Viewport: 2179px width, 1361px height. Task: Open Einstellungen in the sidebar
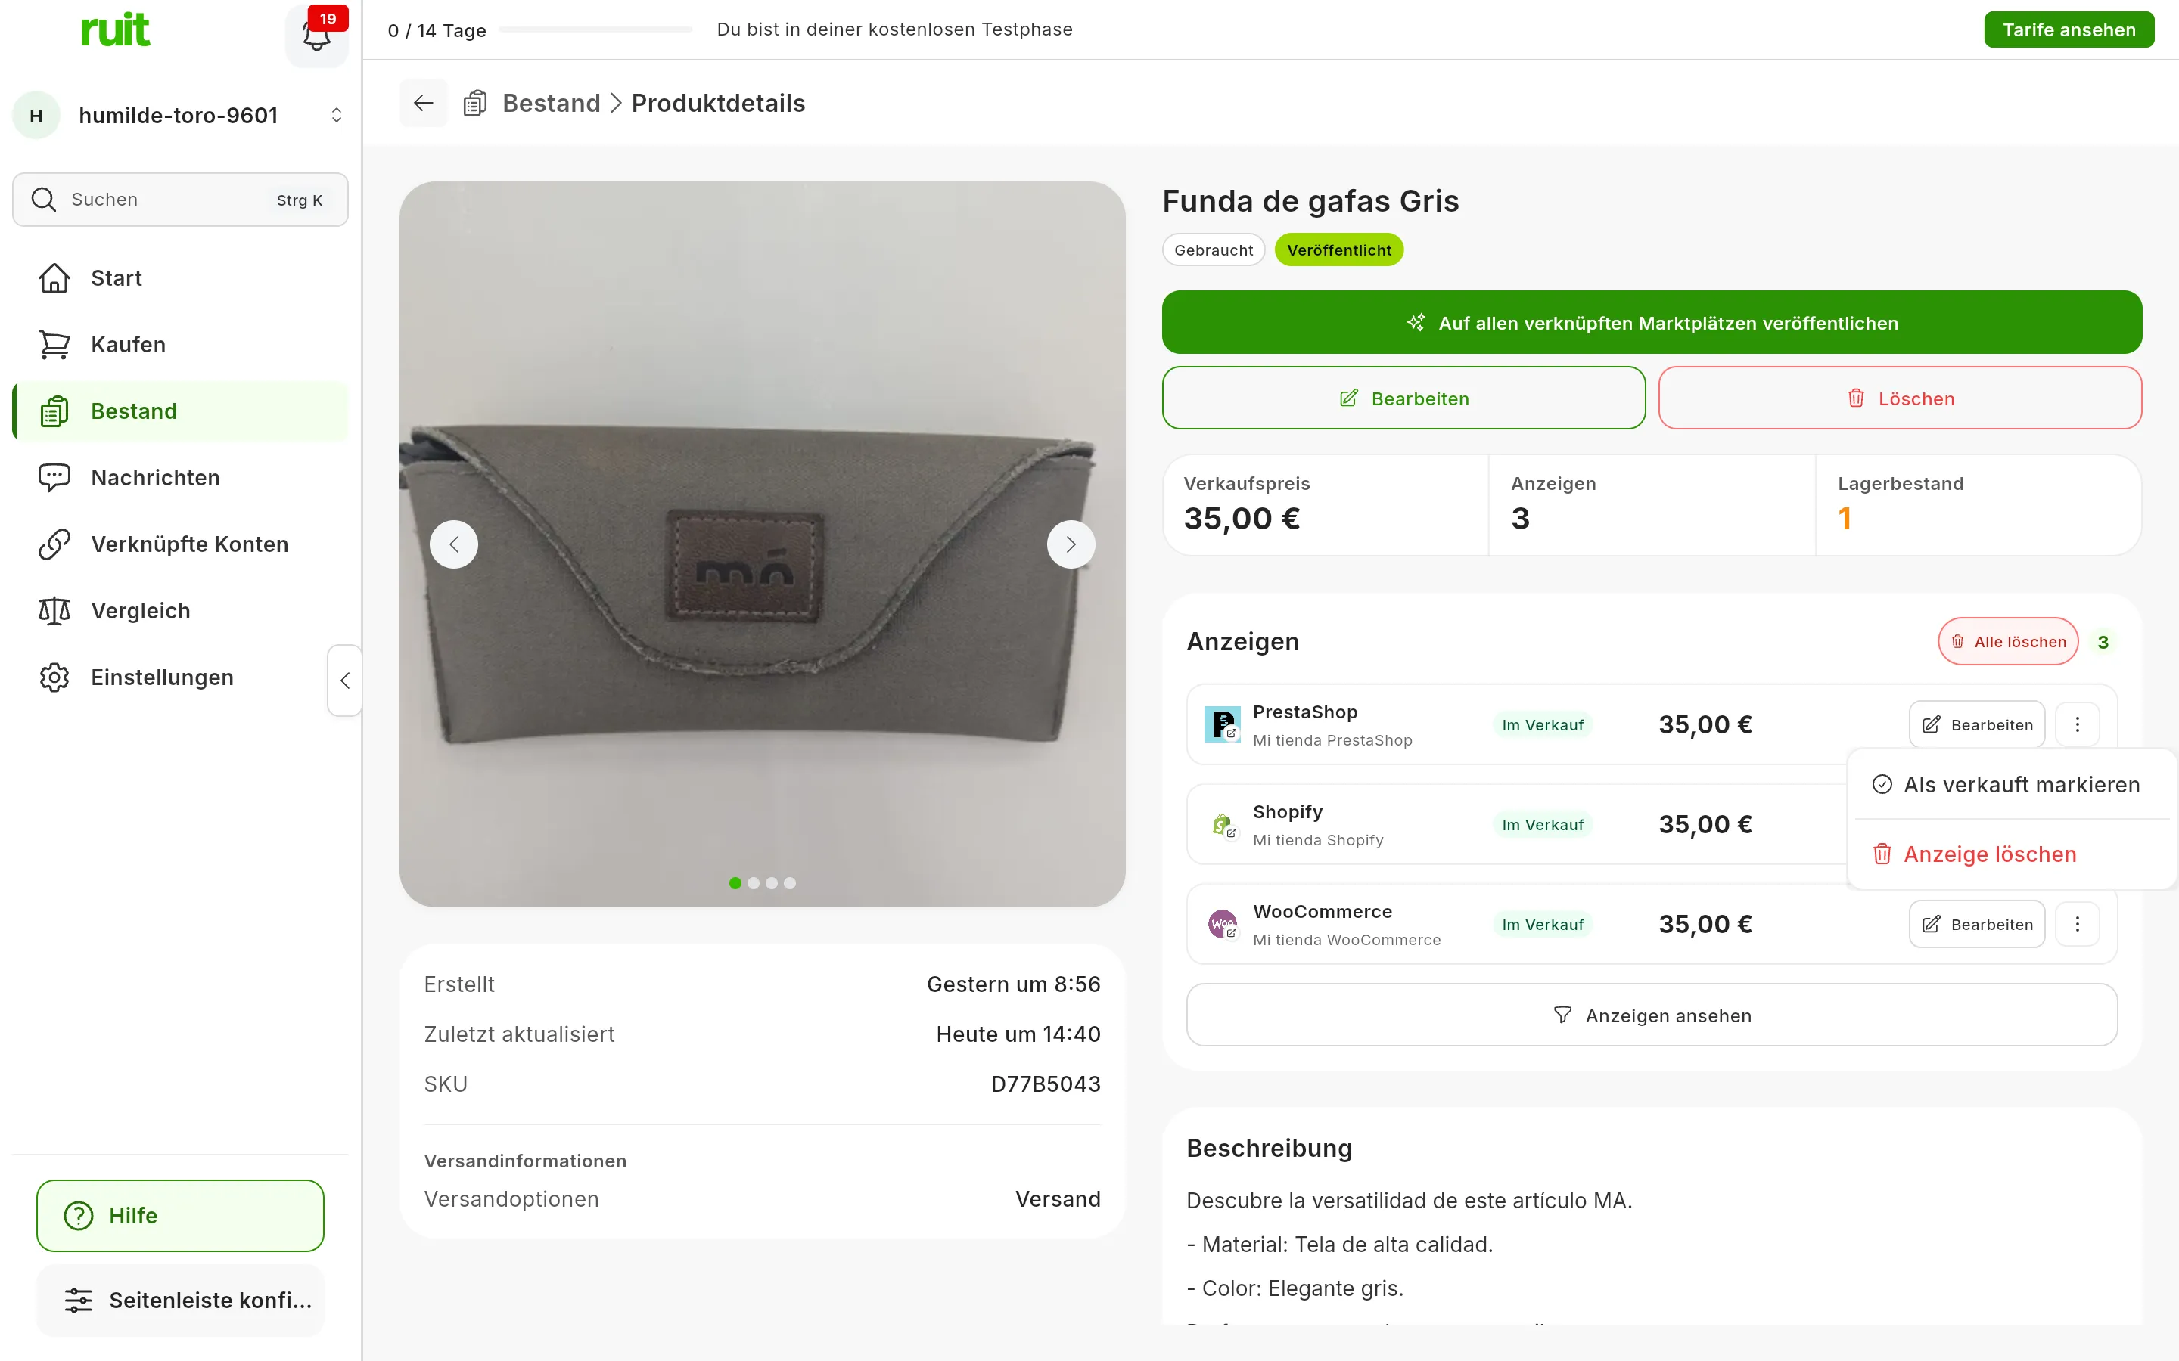(180, 677)
